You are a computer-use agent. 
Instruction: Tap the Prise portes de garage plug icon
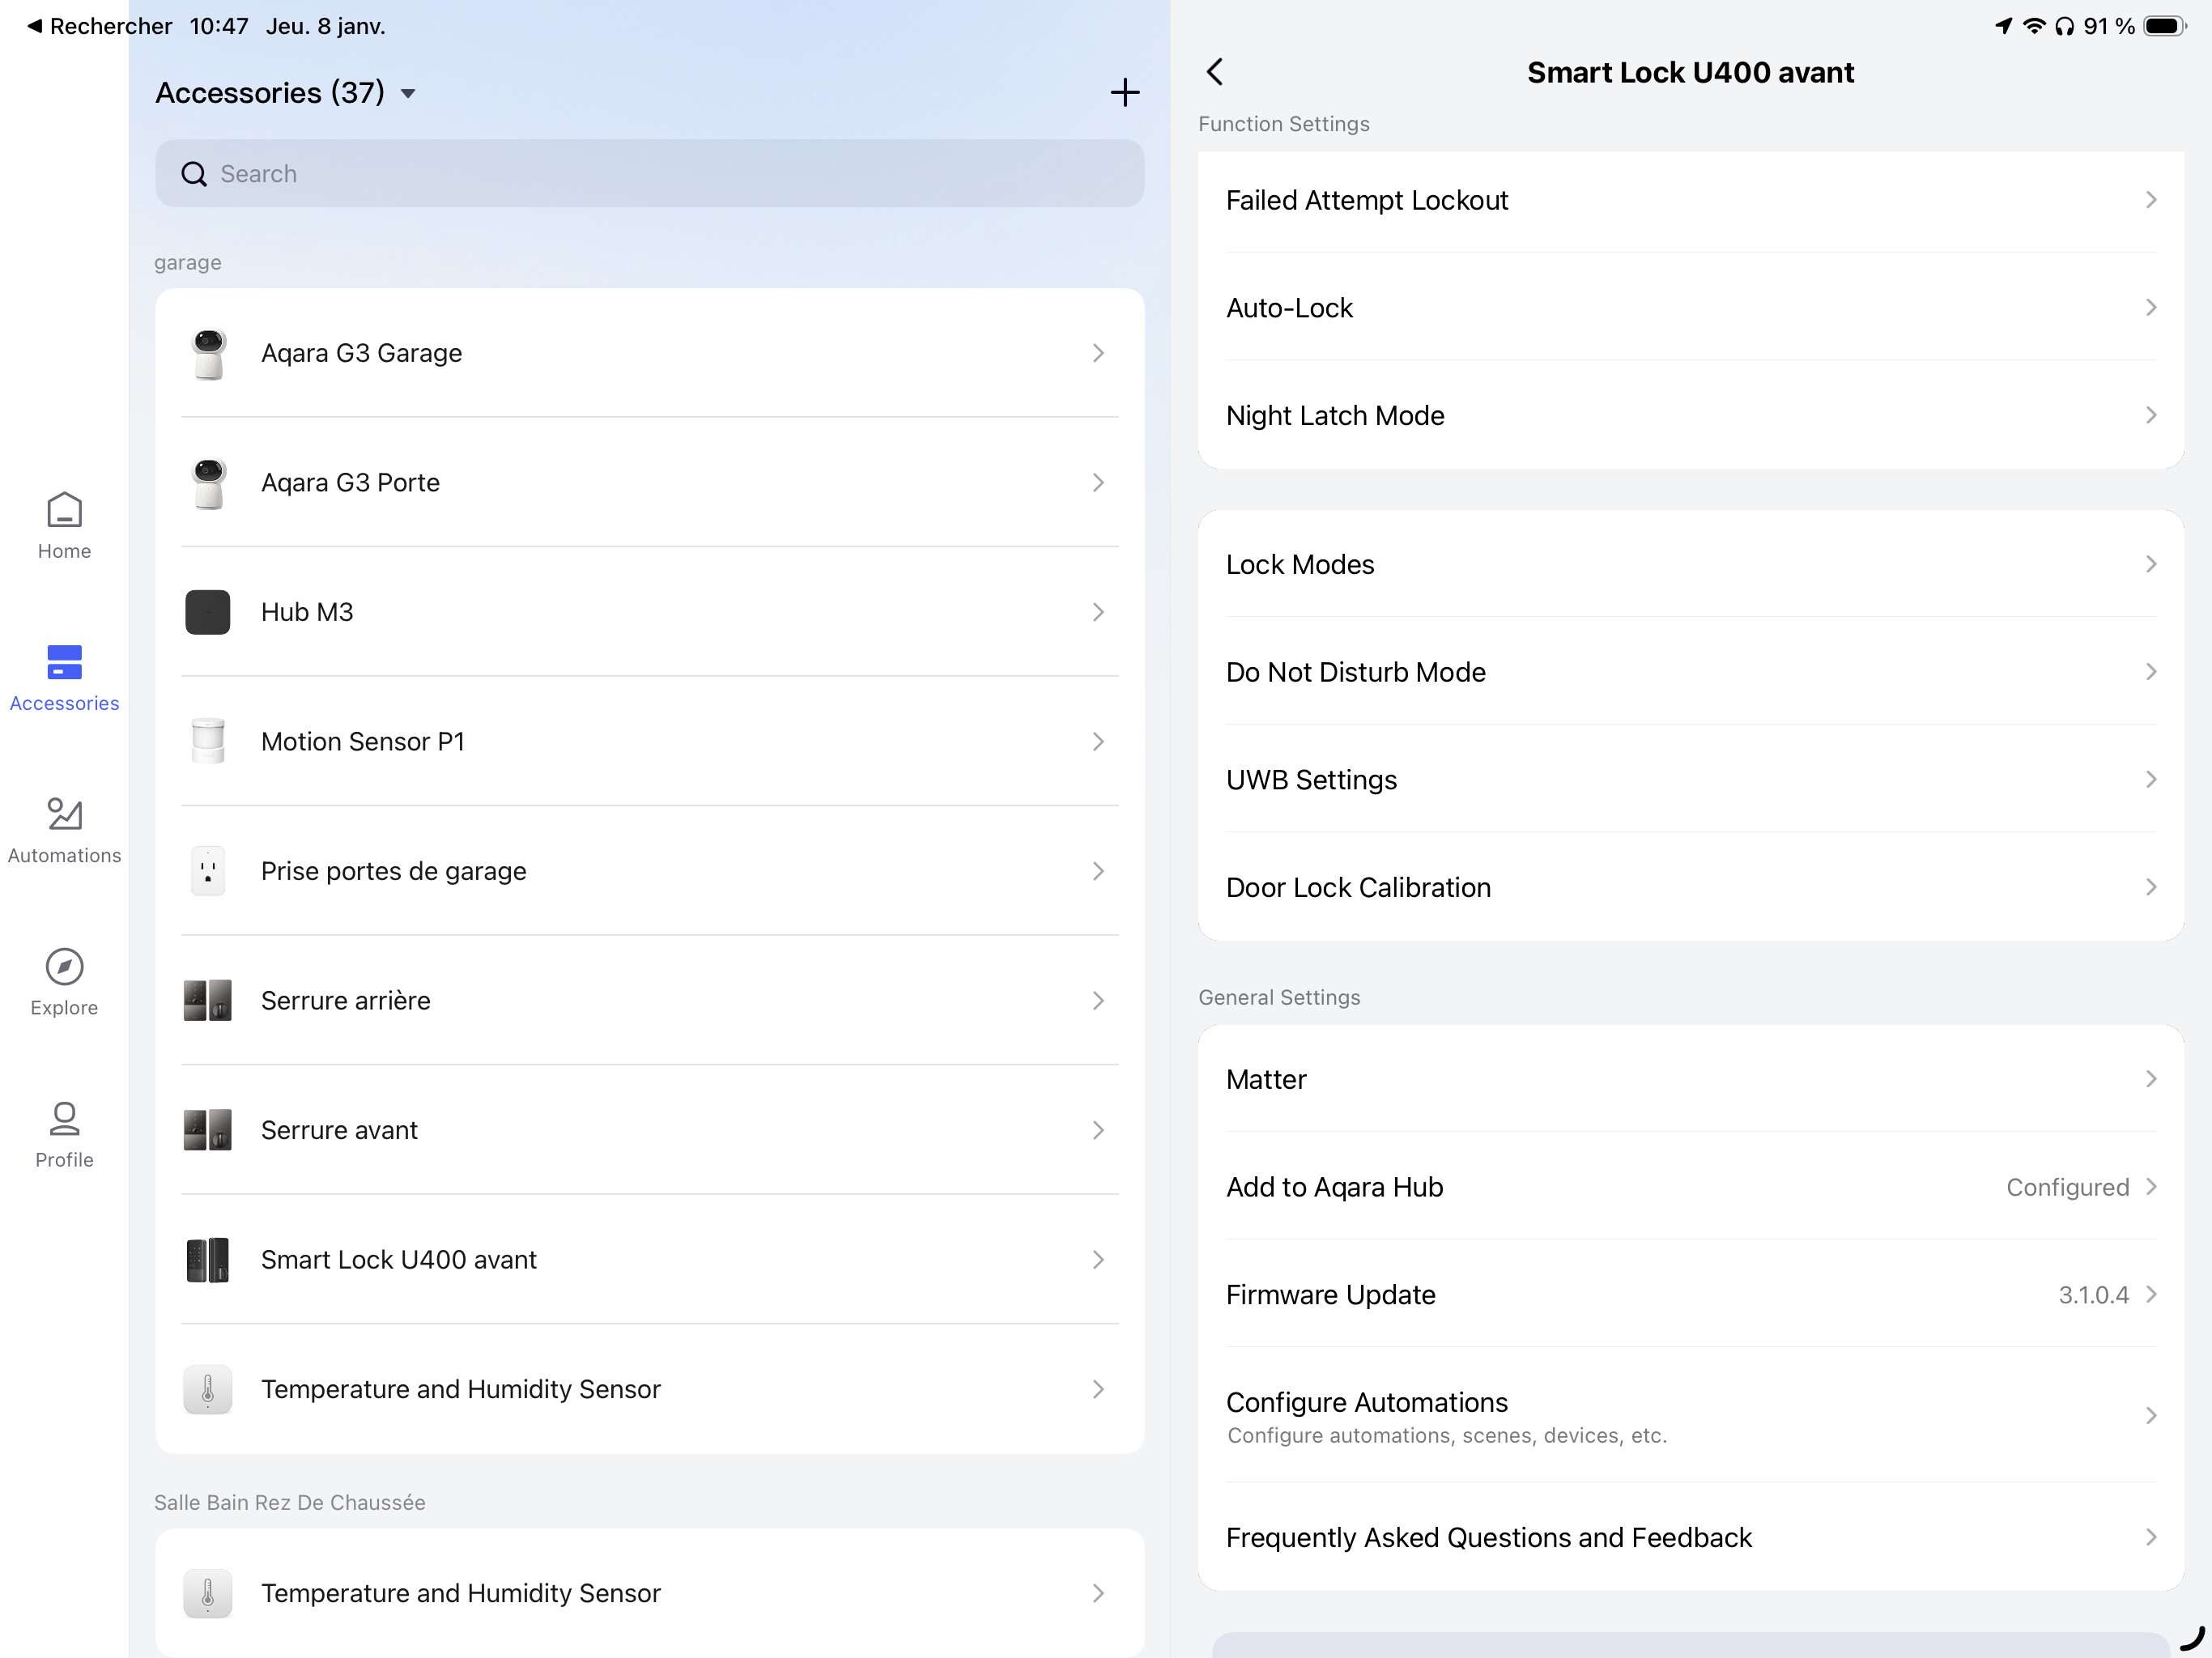coord(208,871)
